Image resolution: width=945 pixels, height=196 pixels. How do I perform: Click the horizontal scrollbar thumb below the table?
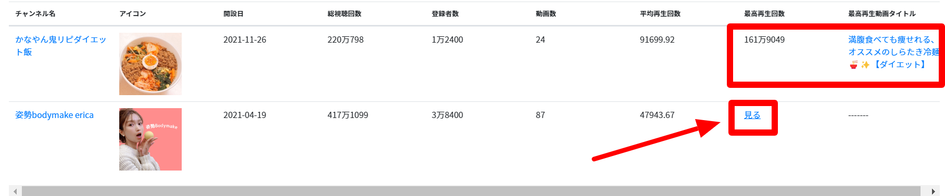click(x=471, y=191)
